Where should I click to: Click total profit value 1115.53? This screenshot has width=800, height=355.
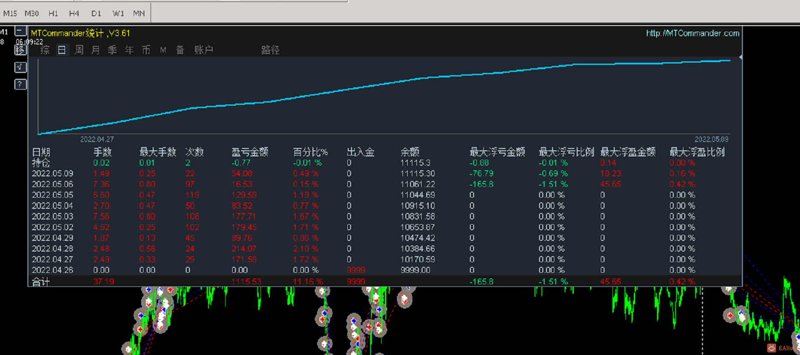pyautogui.click(x=247, y=282)
